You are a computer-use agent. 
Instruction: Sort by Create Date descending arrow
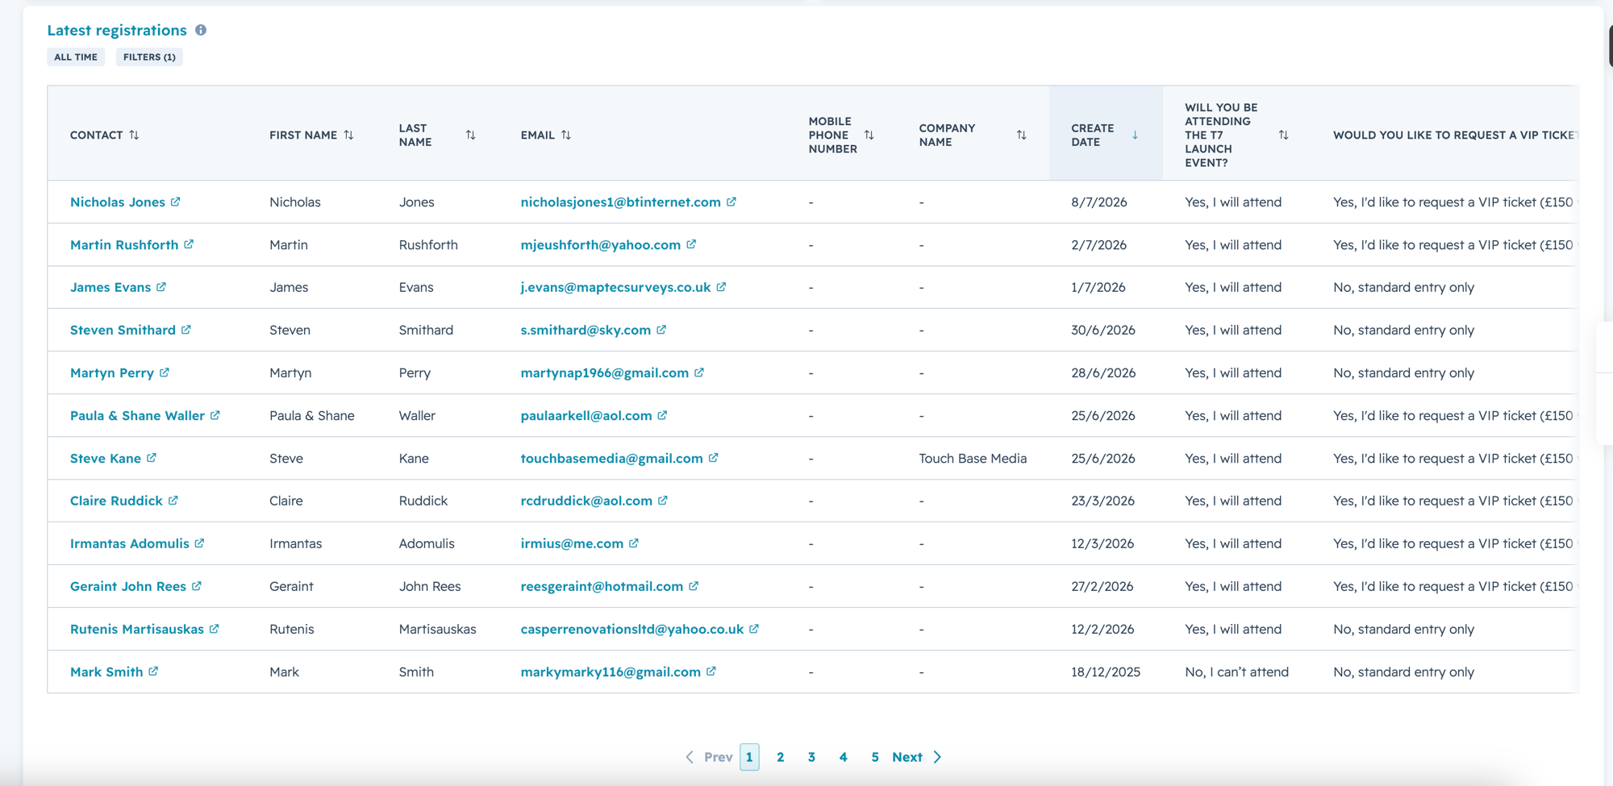1135,135
